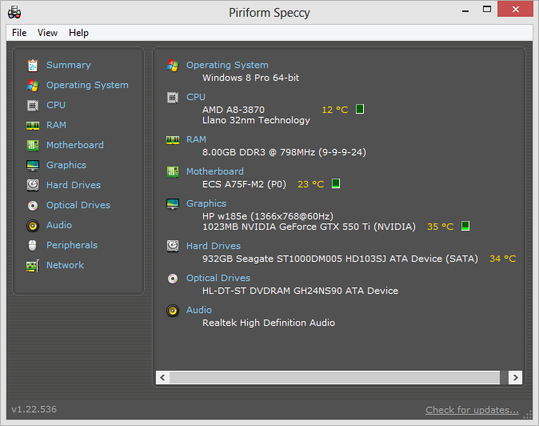The width and height of the screenshot is (539, 426).
Task: Click the Network icon in sidebar
Action: pos(33,265)
